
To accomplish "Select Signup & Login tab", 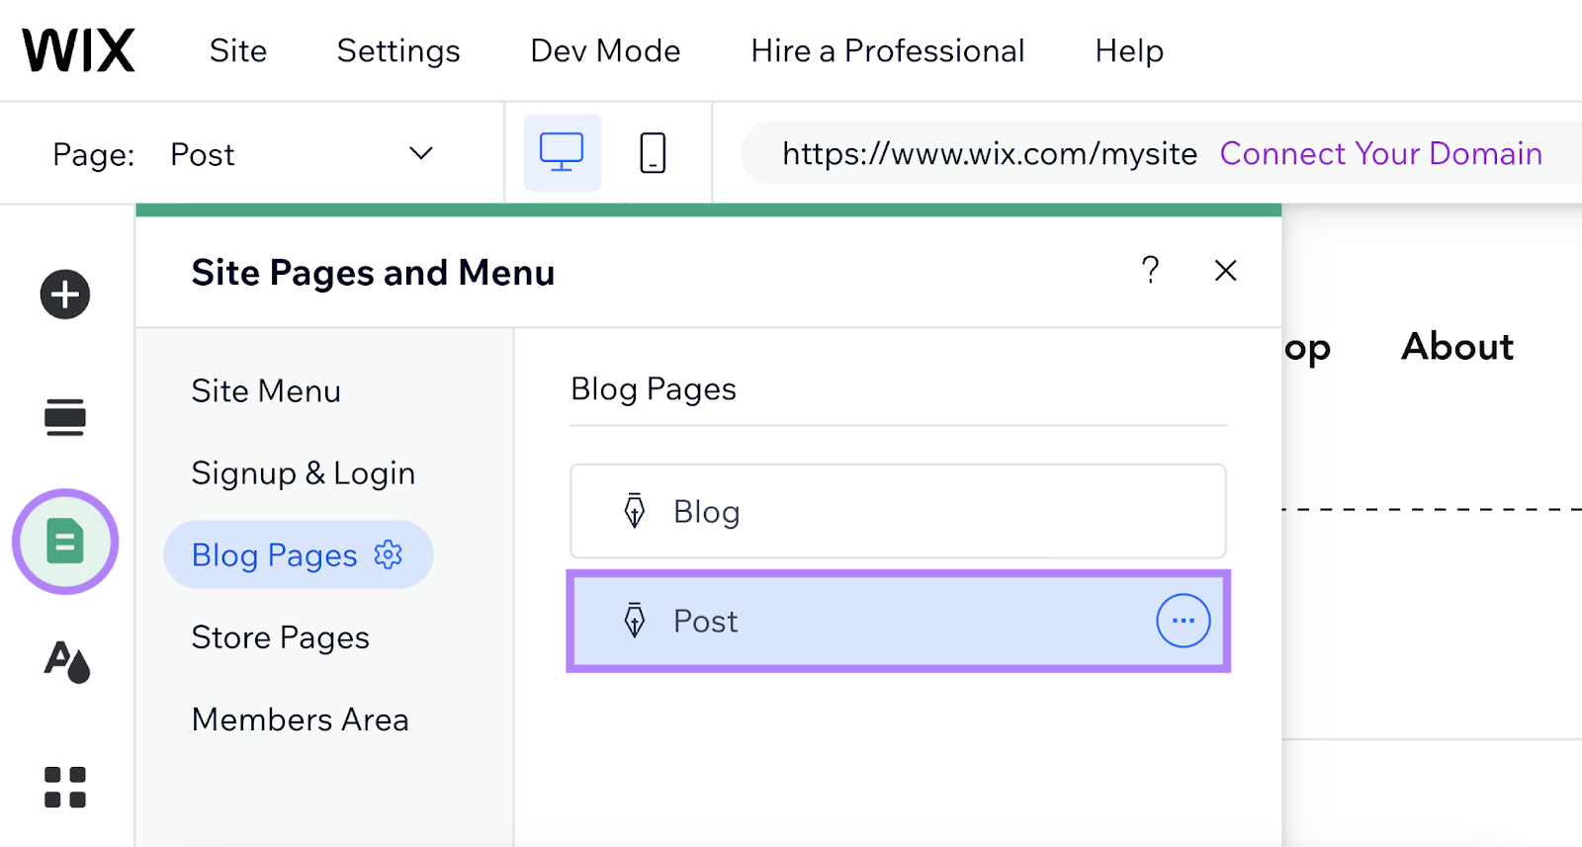I will pos(304,473).
